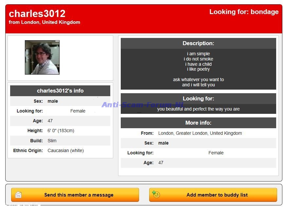The image size is (285, 209).
Task: Click the Height value 6' 0" (183cm)
Action: (61, 131)
